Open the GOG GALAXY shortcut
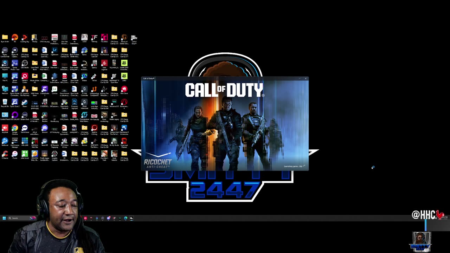The width and height of the screenshot is (450, 253). coord(15,116)
